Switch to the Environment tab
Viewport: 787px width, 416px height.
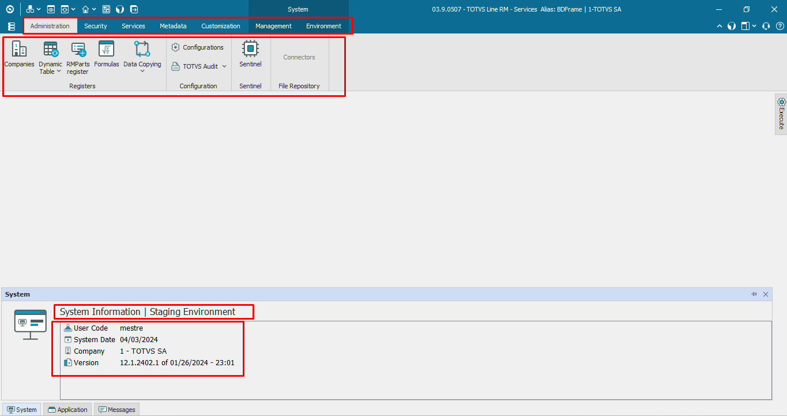coord(323,26)
